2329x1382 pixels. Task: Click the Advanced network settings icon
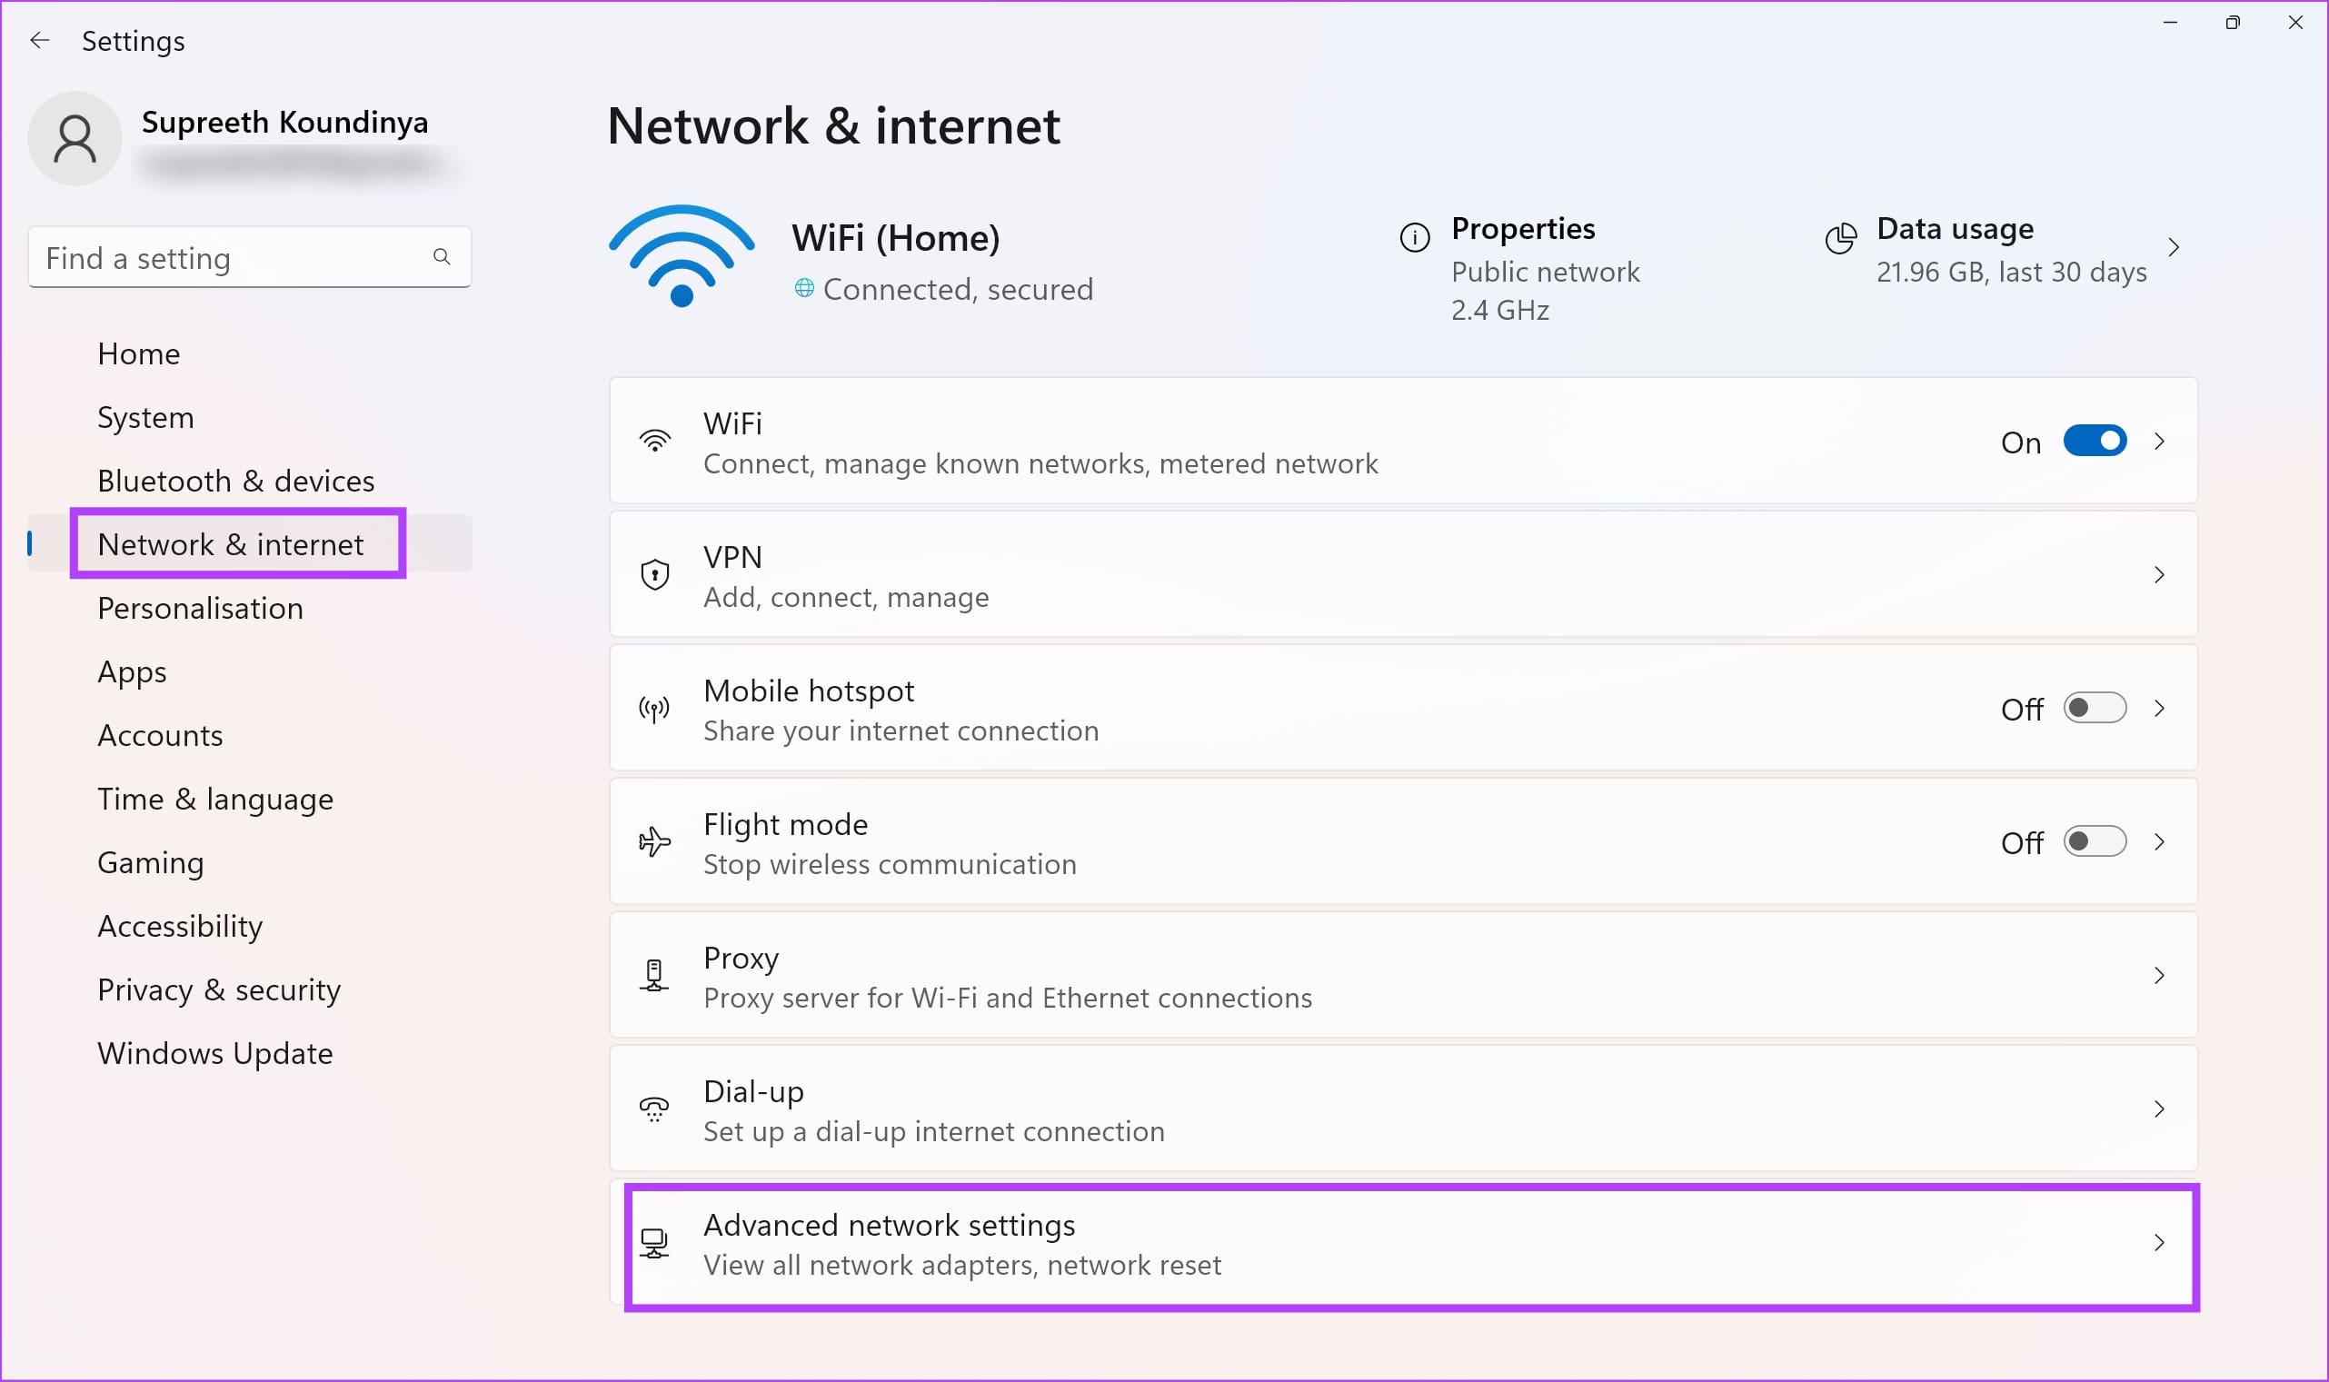coord(653,1244)
